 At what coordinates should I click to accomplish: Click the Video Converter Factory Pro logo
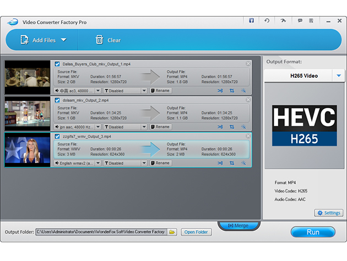pyautogui.click(x=13, y=22)
